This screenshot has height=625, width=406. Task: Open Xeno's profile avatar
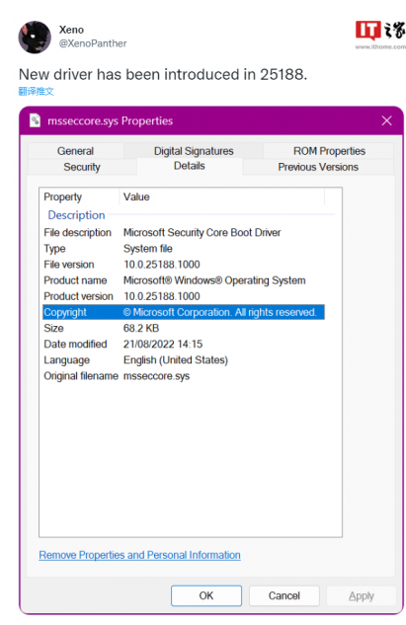[x=35, y=38]
